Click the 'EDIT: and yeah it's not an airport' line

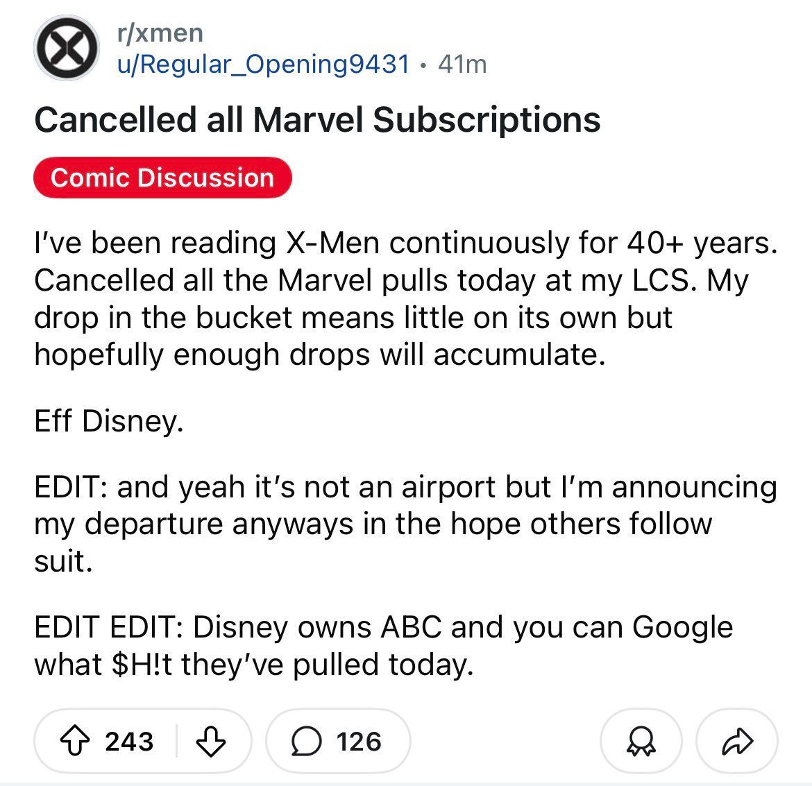tap(405, 486)
